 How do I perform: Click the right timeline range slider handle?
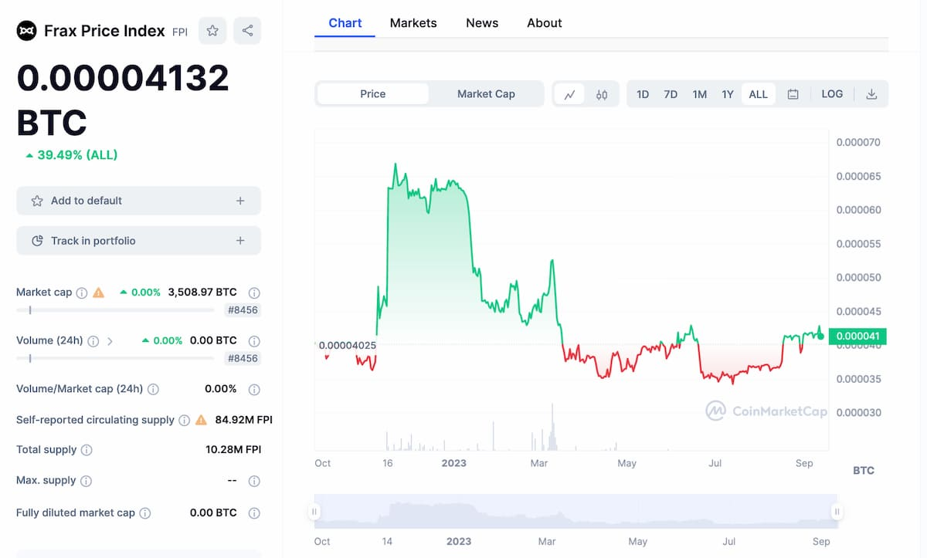click(836, 512)
